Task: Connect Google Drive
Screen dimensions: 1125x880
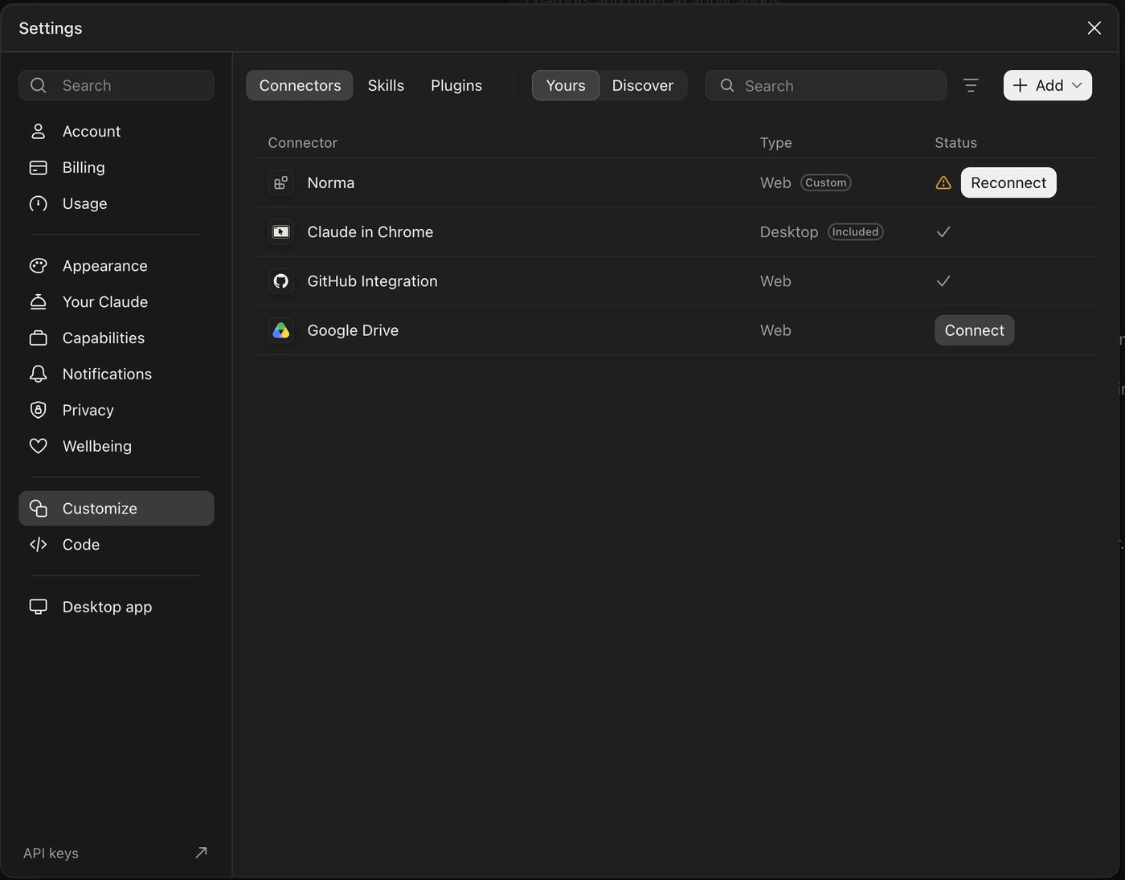Action: pyautogui.click(x=974, y=330)
